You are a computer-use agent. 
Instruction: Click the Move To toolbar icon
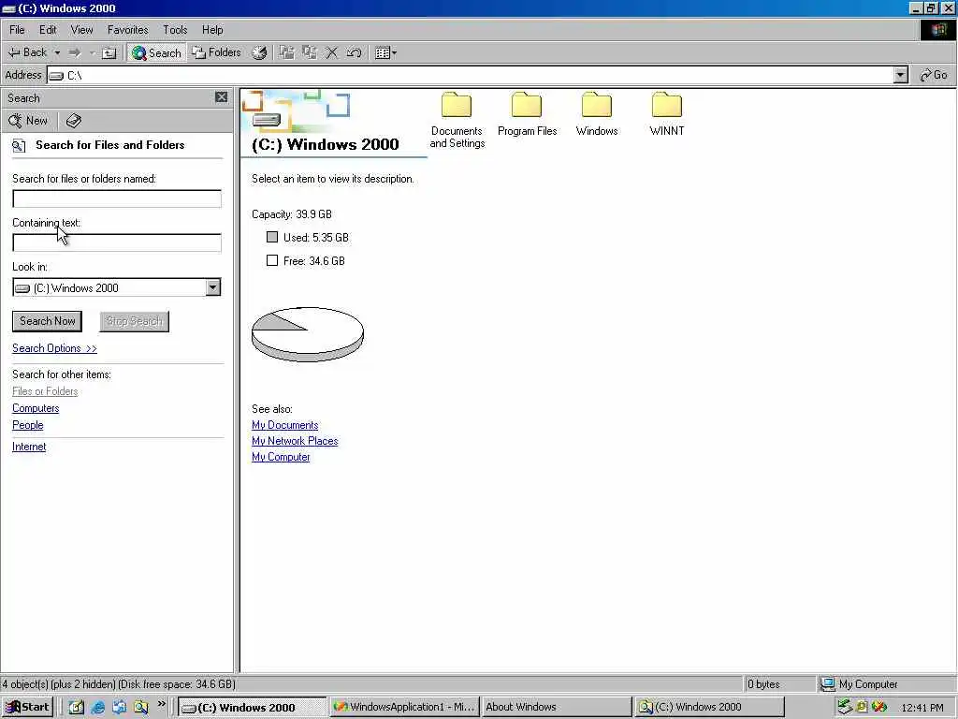[x=286, y=52]
